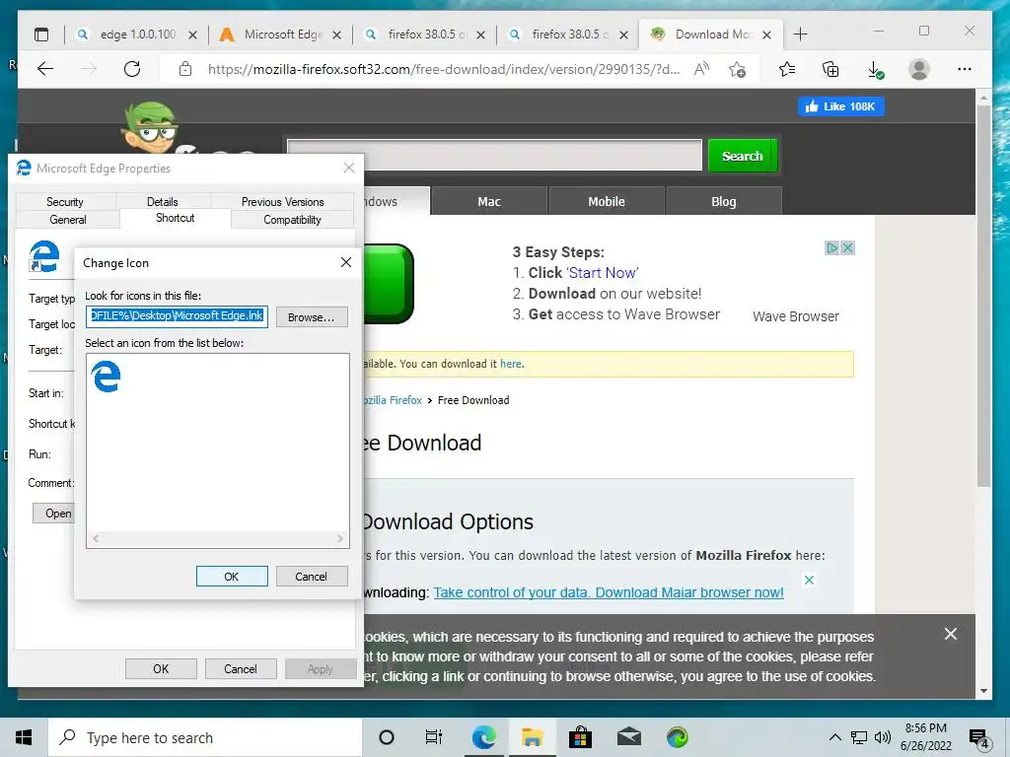Open a new browser tab
The width and height of the screenshot is (1010, 757).
tap(800, 34)
